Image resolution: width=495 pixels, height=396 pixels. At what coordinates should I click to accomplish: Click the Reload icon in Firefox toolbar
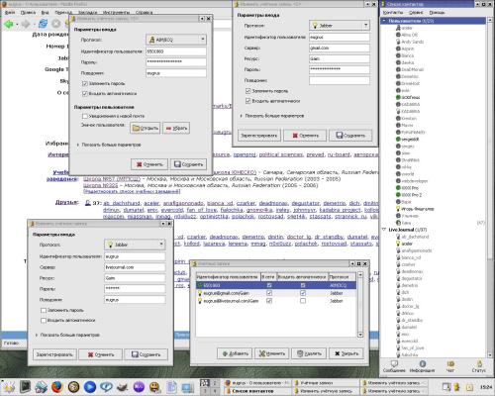click(43, 24)
